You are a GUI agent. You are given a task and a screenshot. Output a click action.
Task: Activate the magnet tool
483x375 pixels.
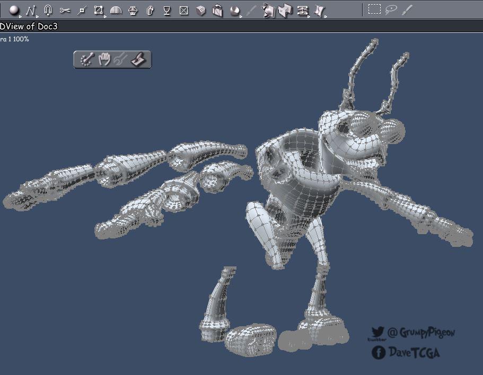click(48, 10)
